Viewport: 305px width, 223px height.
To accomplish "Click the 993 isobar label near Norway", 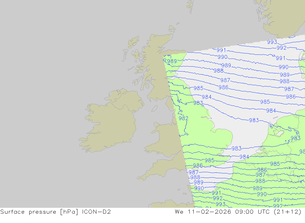I will click(x=272, y=42).
